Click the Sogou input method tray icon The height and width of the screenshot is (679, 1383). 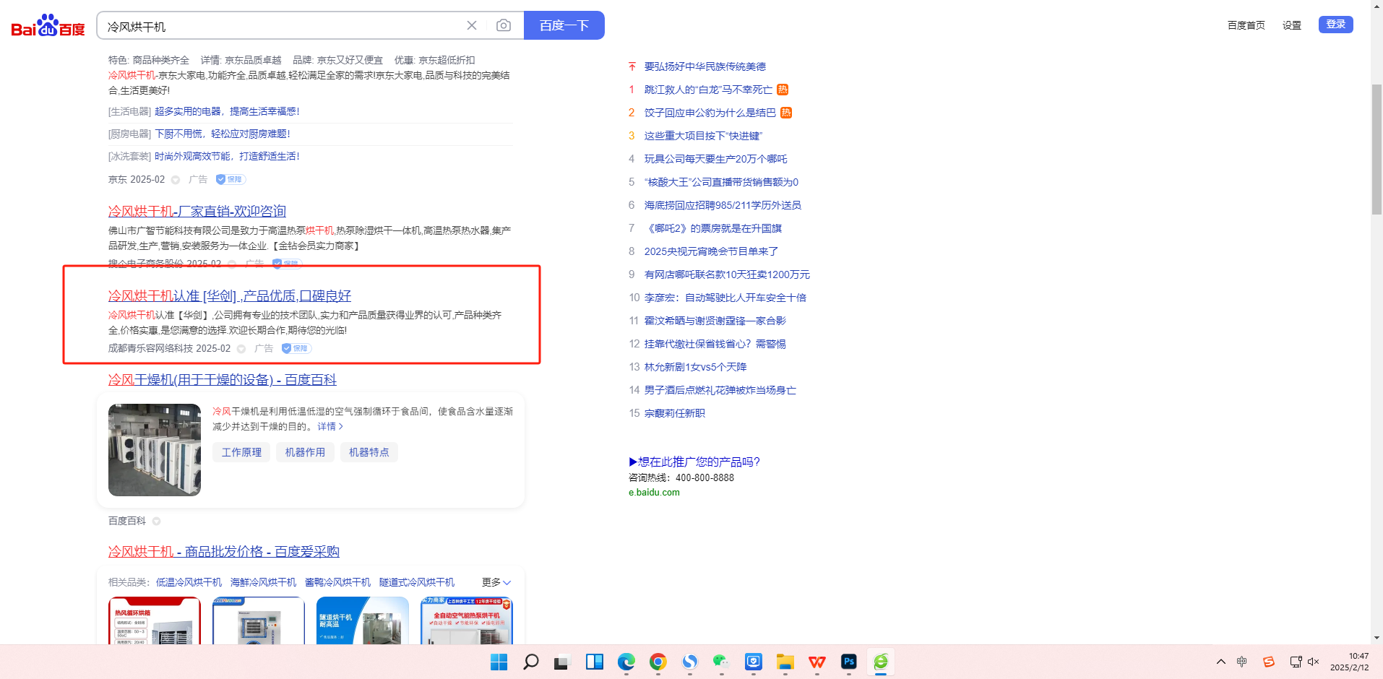pyautogui.click(x=1269, y=662)
